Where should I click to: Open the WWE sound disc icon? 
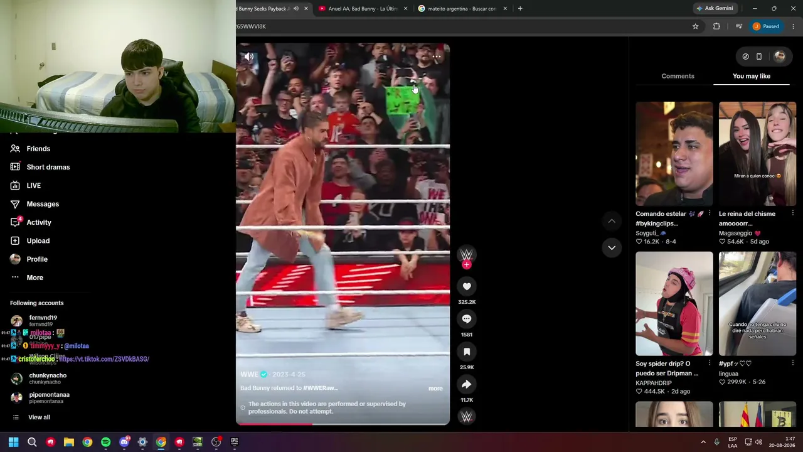467,416
